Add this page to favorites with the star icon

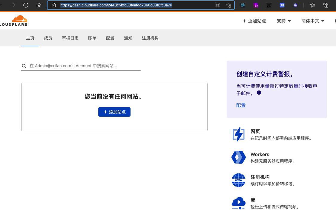tap(229, 5)
